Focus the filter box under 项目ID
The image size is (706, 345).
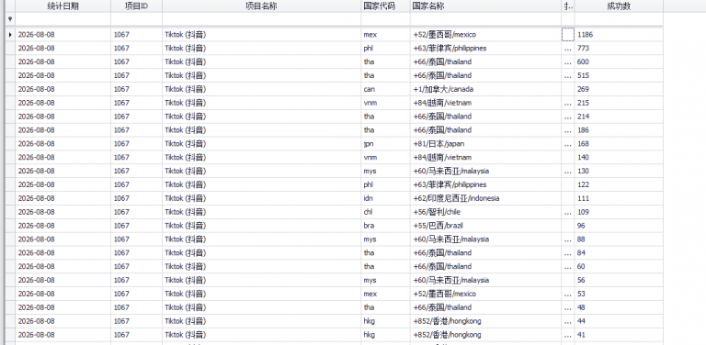(x=136, y=19)
